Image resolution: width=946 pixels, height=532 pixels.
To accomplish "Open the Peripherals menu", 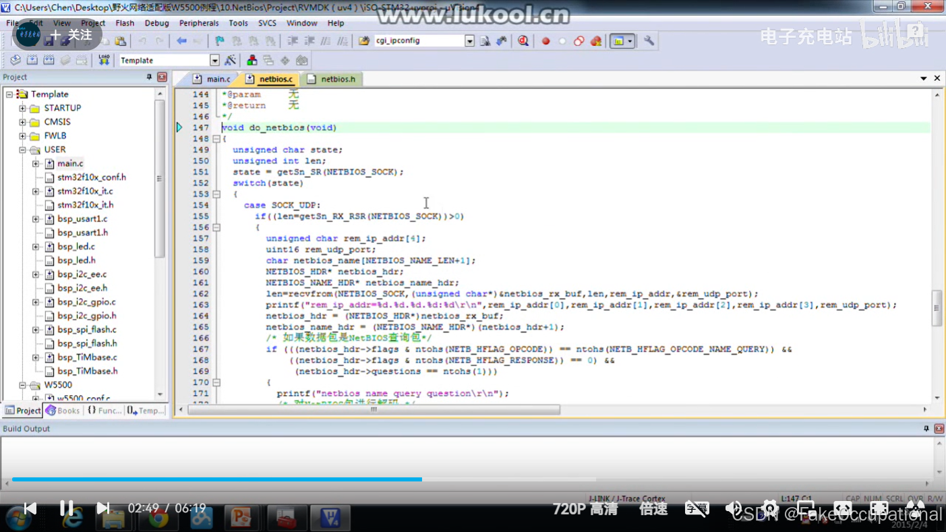I will point(199,23).
